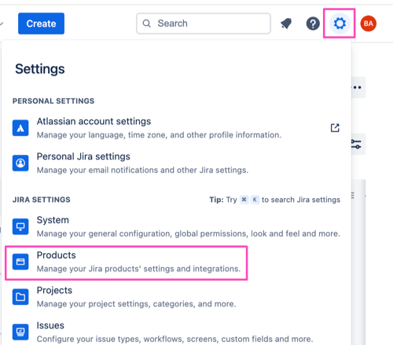Open the Issues configuration entry
393x345 pixels.
pyautogui.click(x=176, y=332)
